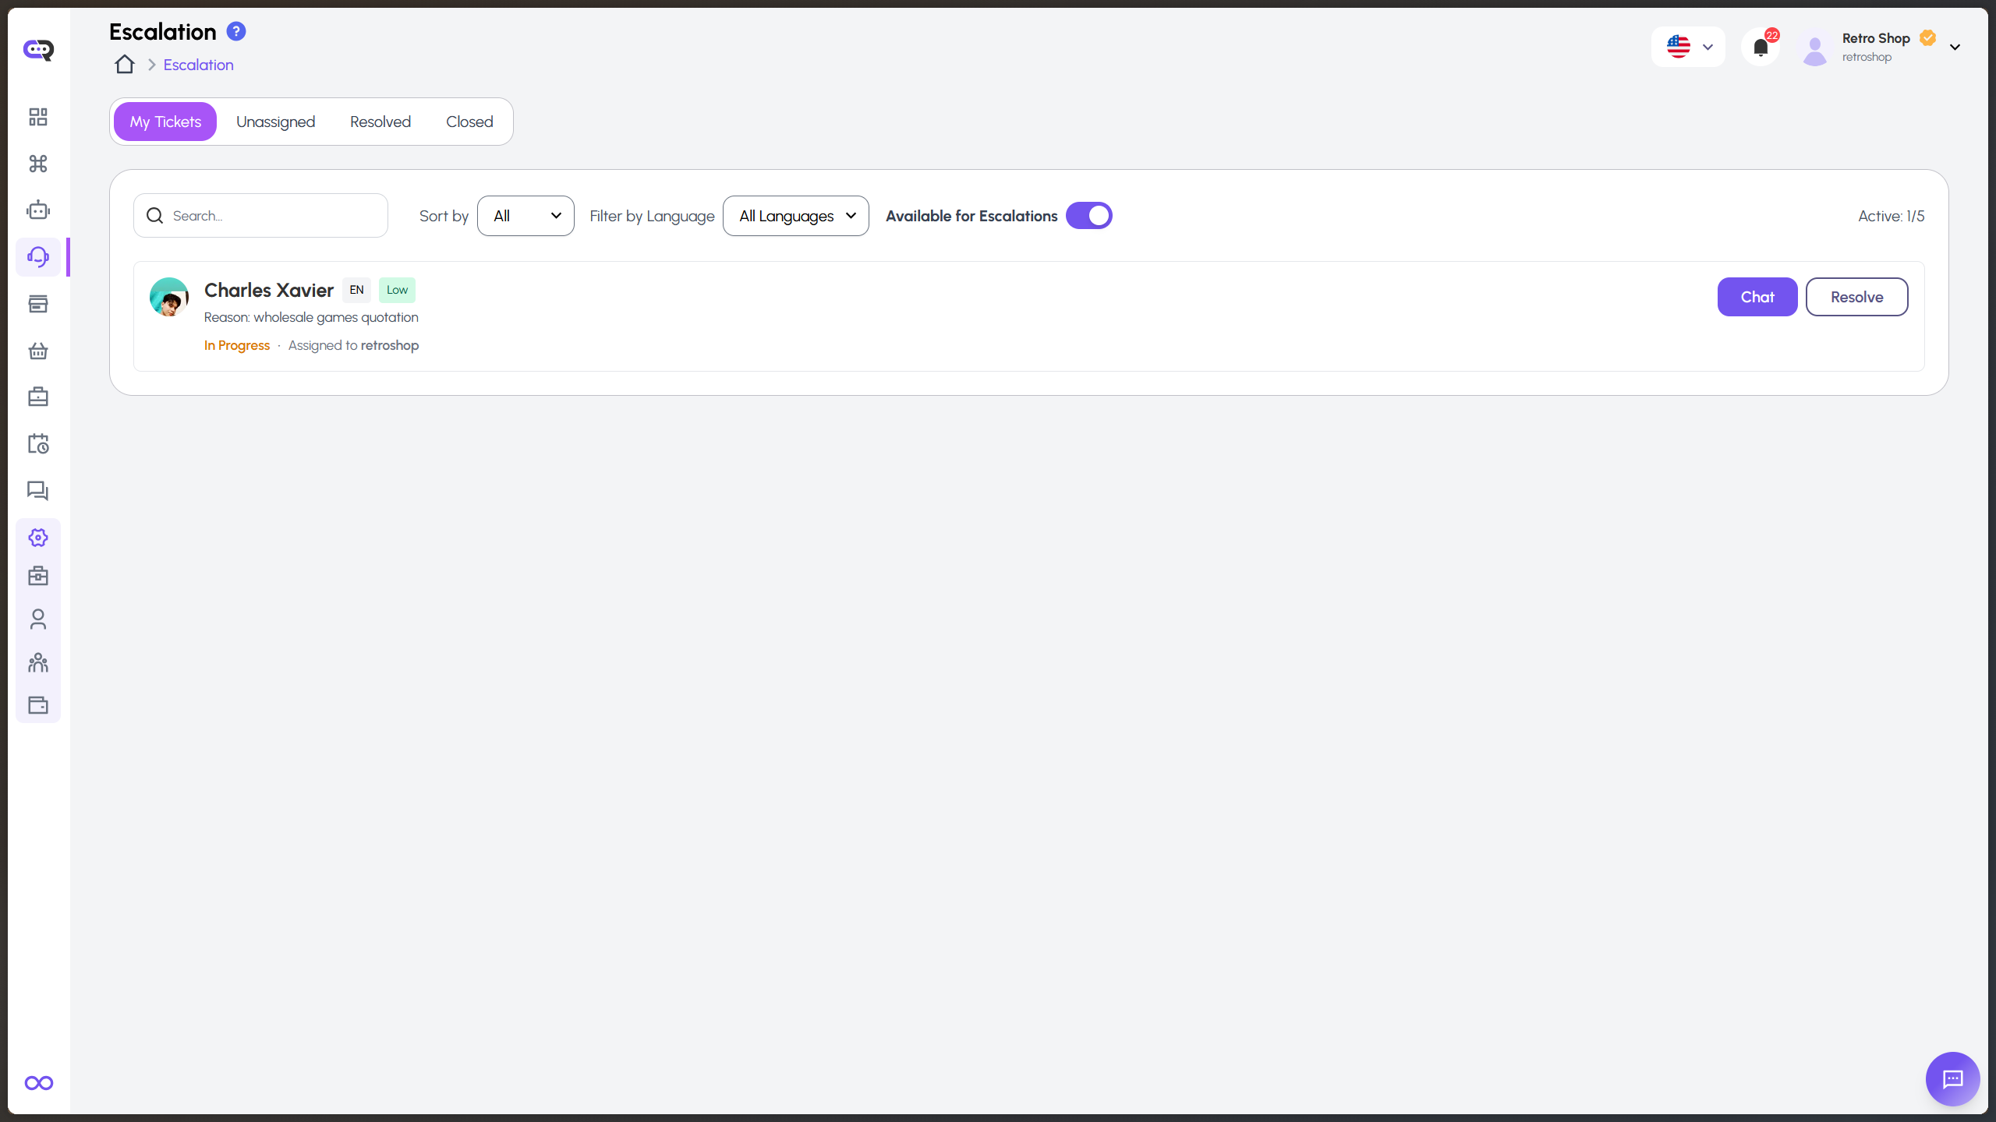Expand the Retro Shop account menu

click(1954, 47)
